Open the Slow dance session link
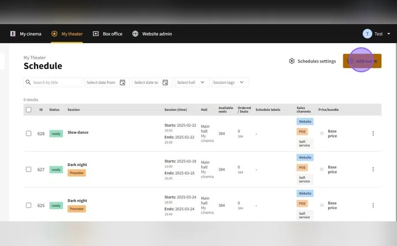 [78, 132]
